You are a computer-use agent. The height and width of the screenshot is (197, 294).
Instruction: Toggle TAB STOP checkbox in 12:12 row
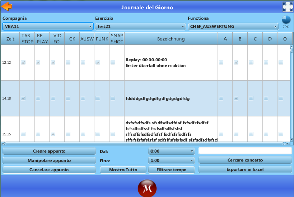coord(23,62)
